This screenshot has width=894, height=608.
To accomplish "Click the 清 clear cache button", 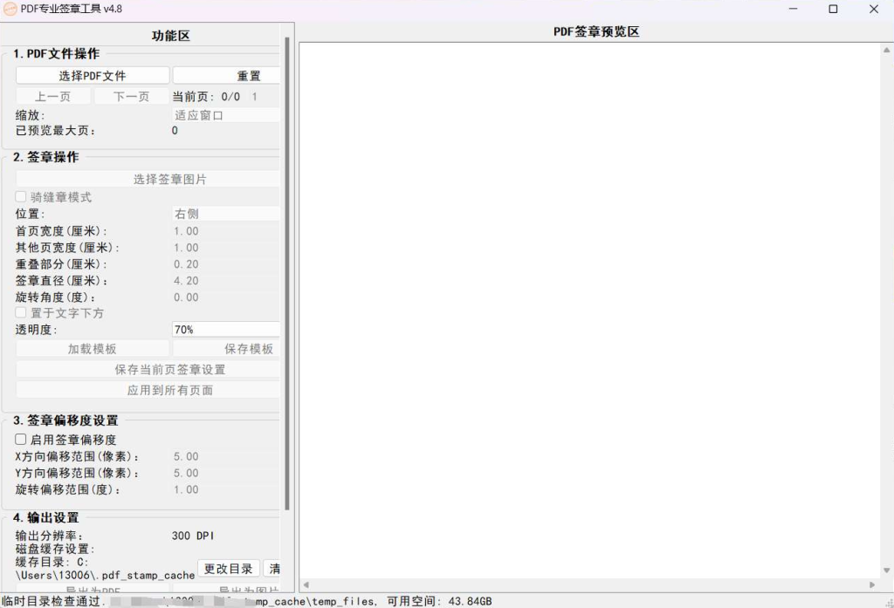I will pos(274,568).
